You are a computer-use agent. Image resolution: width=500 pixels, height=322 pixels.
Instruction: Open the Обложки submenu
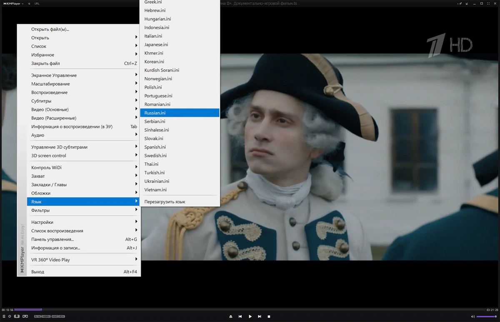point(84,193)
